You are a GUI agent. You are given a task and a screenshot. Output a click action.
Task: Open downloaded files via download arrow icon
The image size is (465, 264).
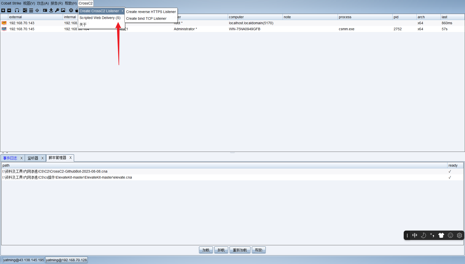coord(51,10)
